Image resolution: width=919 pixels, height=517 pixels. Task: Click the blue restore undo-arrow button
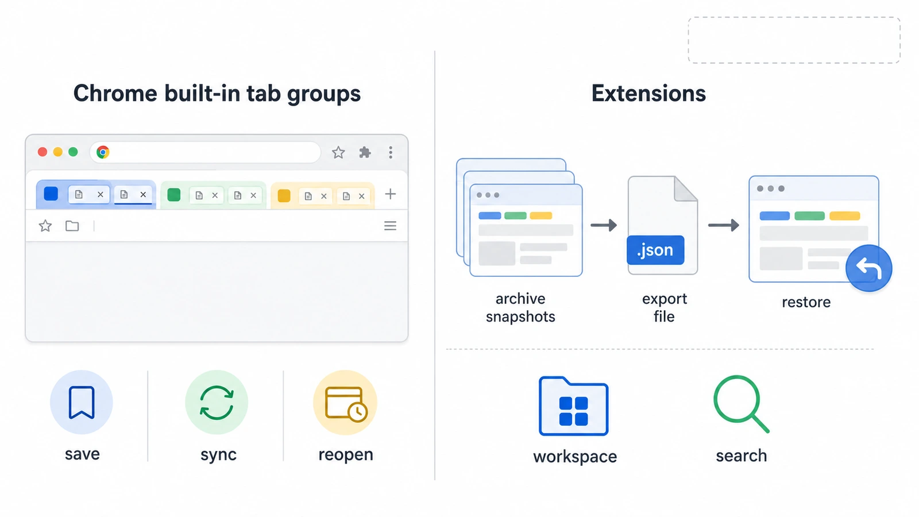click(868, 268)
